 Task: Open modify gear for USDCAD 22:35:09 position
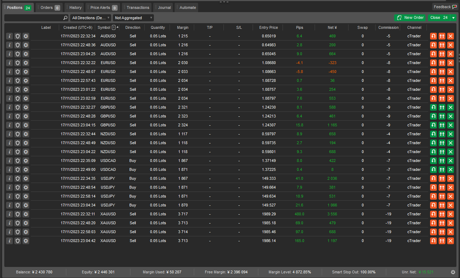point(26,160)
